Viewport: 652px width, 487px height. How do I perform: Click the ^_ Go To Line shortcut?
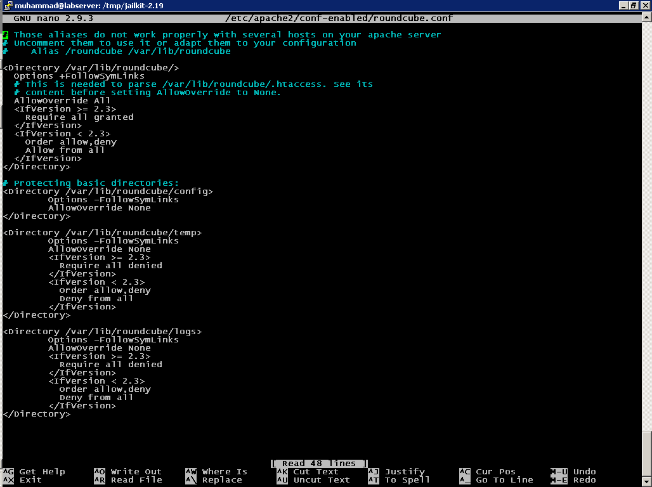497,480
